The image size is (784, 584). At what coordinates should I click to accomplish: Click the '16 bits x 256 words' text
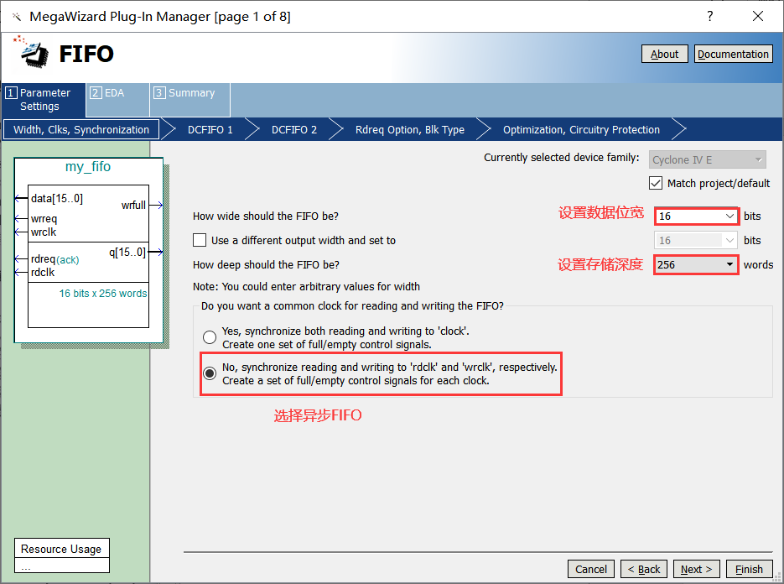point(103,293)
